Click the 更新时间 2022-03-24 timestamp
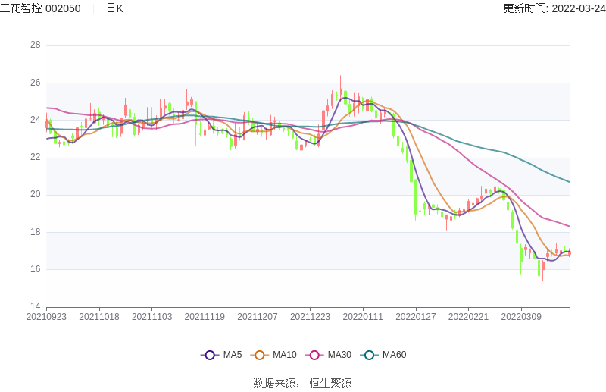 554,8
